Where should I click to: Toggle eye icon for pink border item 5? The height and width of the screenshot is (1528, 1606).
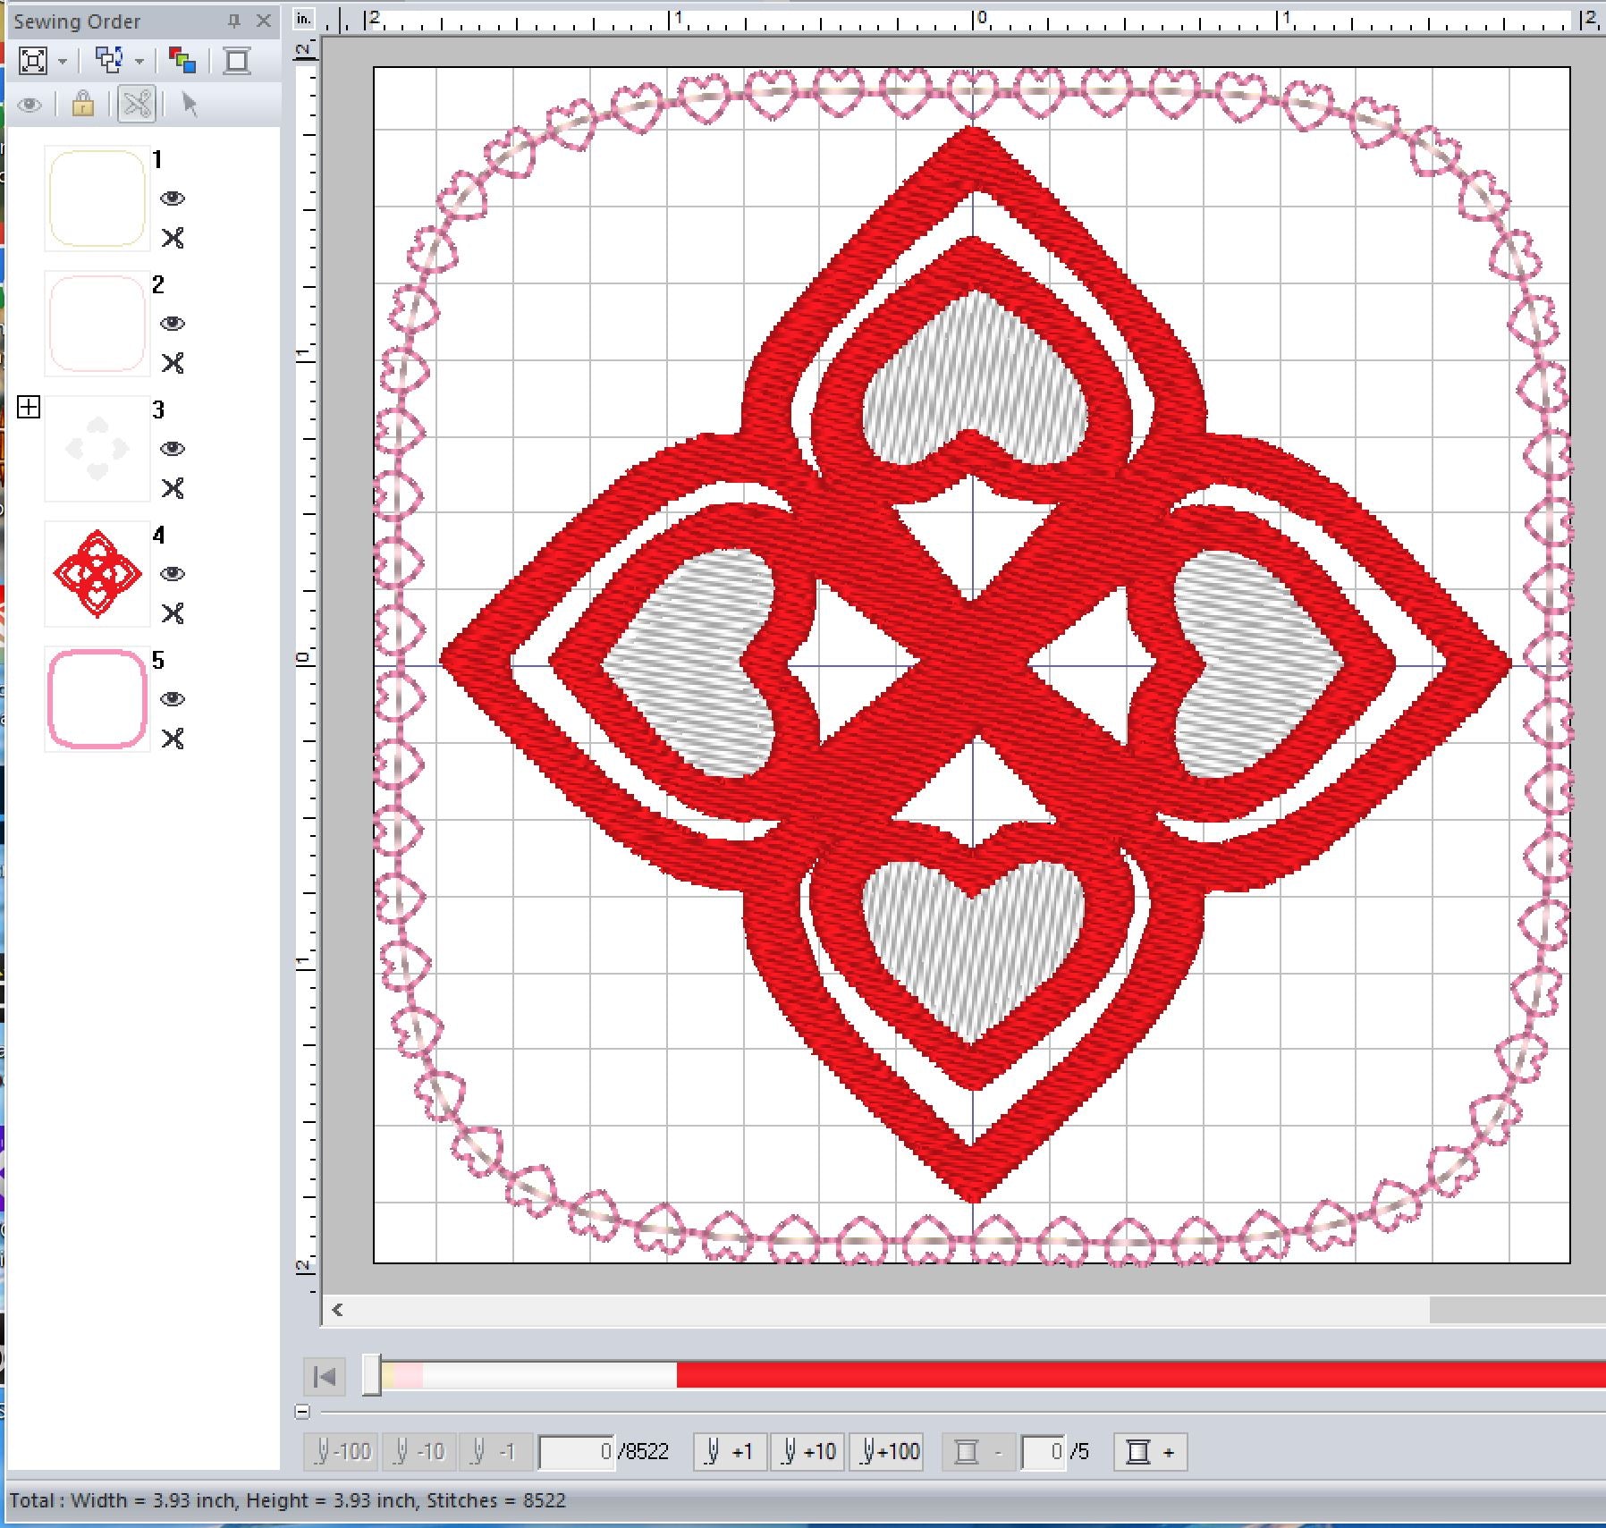(173, 699)
